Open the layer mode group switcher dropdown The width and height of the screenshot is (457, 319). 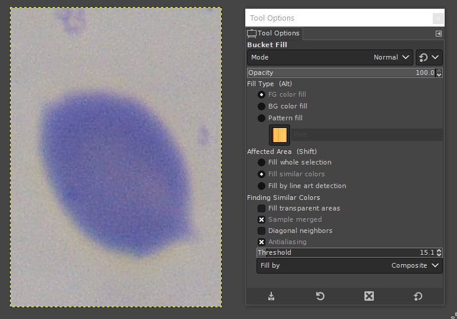coord(429,57)
